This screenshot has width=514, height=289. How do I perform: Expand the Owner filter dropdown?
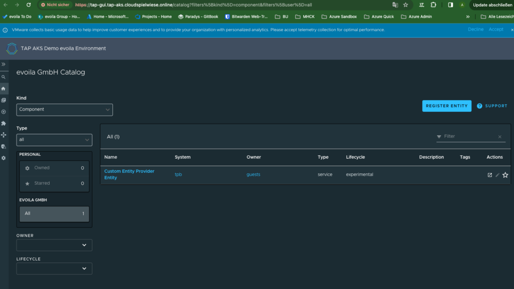(x=54, y=245)
